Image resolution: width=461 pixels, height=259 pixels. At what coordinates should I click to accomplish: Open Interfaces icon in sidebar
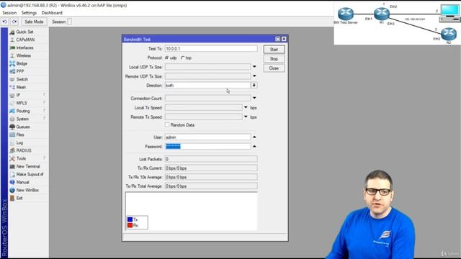click(12, 47)
